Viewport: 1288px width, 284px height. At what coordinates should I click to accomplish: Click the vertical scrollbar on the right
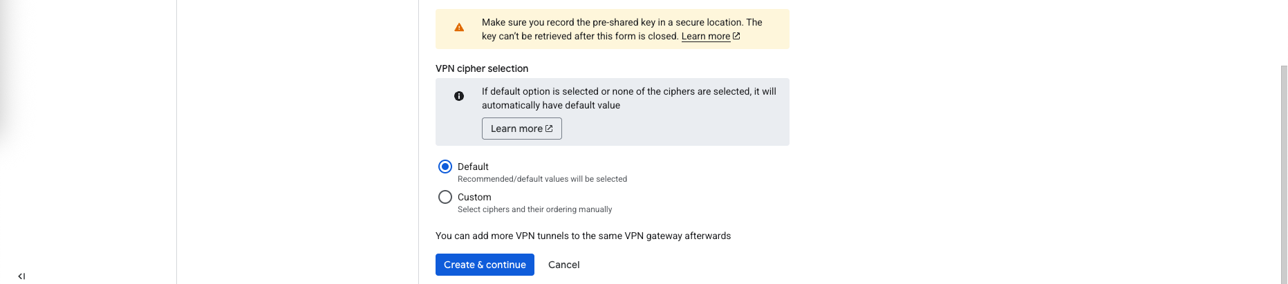point(1284,173)
